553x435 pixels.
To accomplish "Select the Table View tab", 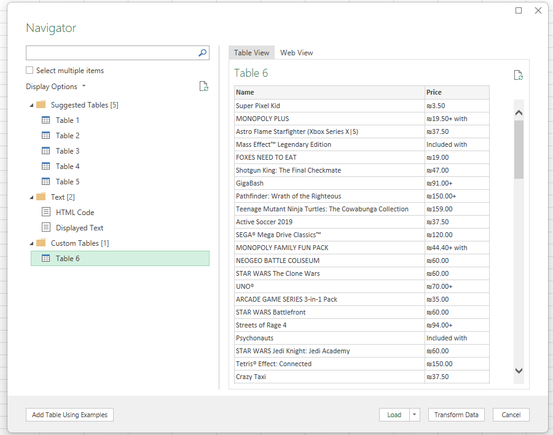I will 251,53.
